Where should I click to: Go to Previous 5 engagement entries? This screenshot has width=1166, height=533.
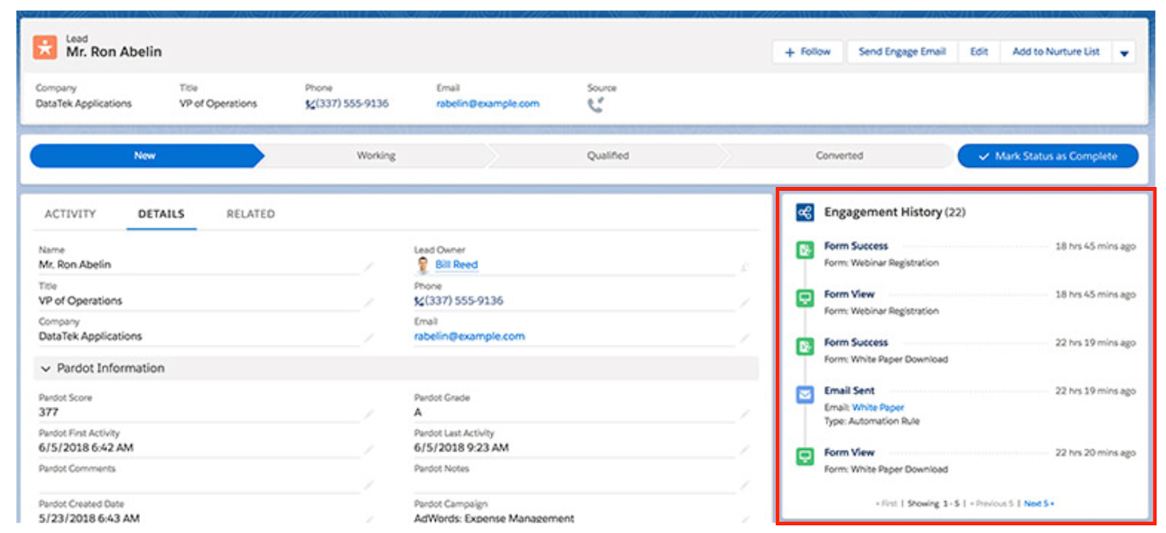tap(991, 503)
